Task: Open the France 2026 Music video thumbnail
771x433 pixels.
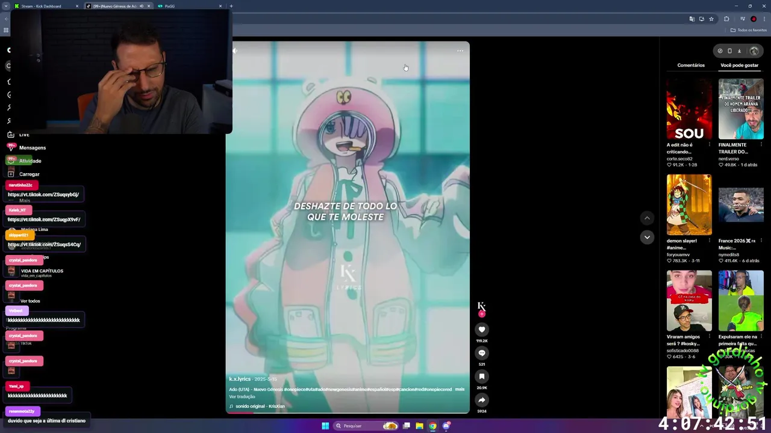Action: coord(741,204)
